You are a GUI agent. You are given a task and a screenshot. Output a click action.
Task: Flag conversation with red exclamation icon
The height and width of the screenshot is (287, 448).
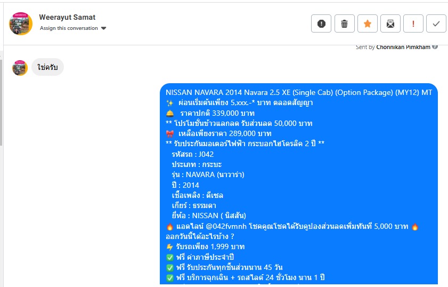(x=413, y=23)
